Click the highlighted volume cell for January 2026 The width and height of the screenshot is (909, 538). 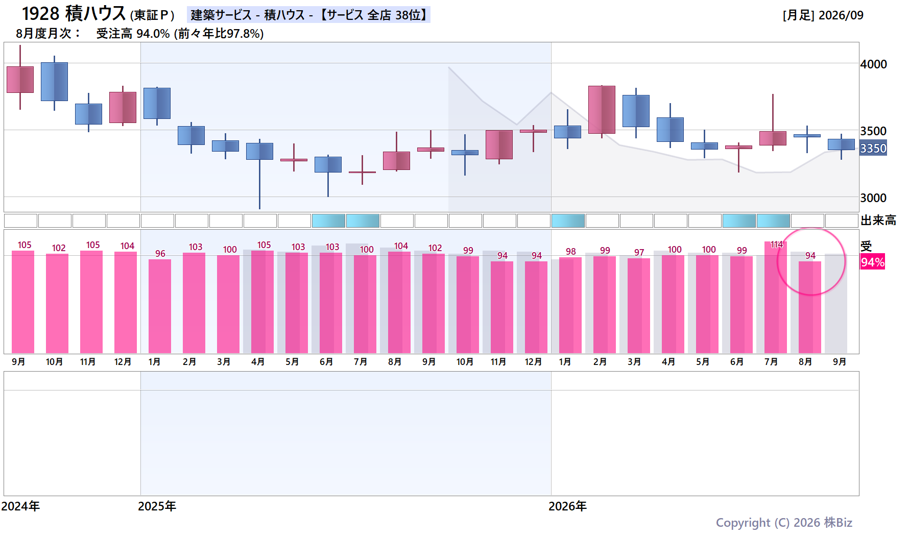(568, 221)
